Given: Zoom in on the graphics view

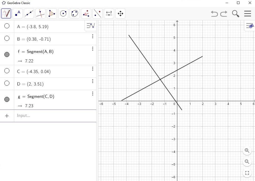Looking at the screenshot, I should [247, 151].
